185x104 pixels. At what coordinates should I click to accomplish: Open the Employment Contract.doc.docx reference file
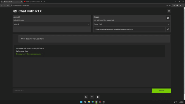pyautogui.click(x=29, y=54)
